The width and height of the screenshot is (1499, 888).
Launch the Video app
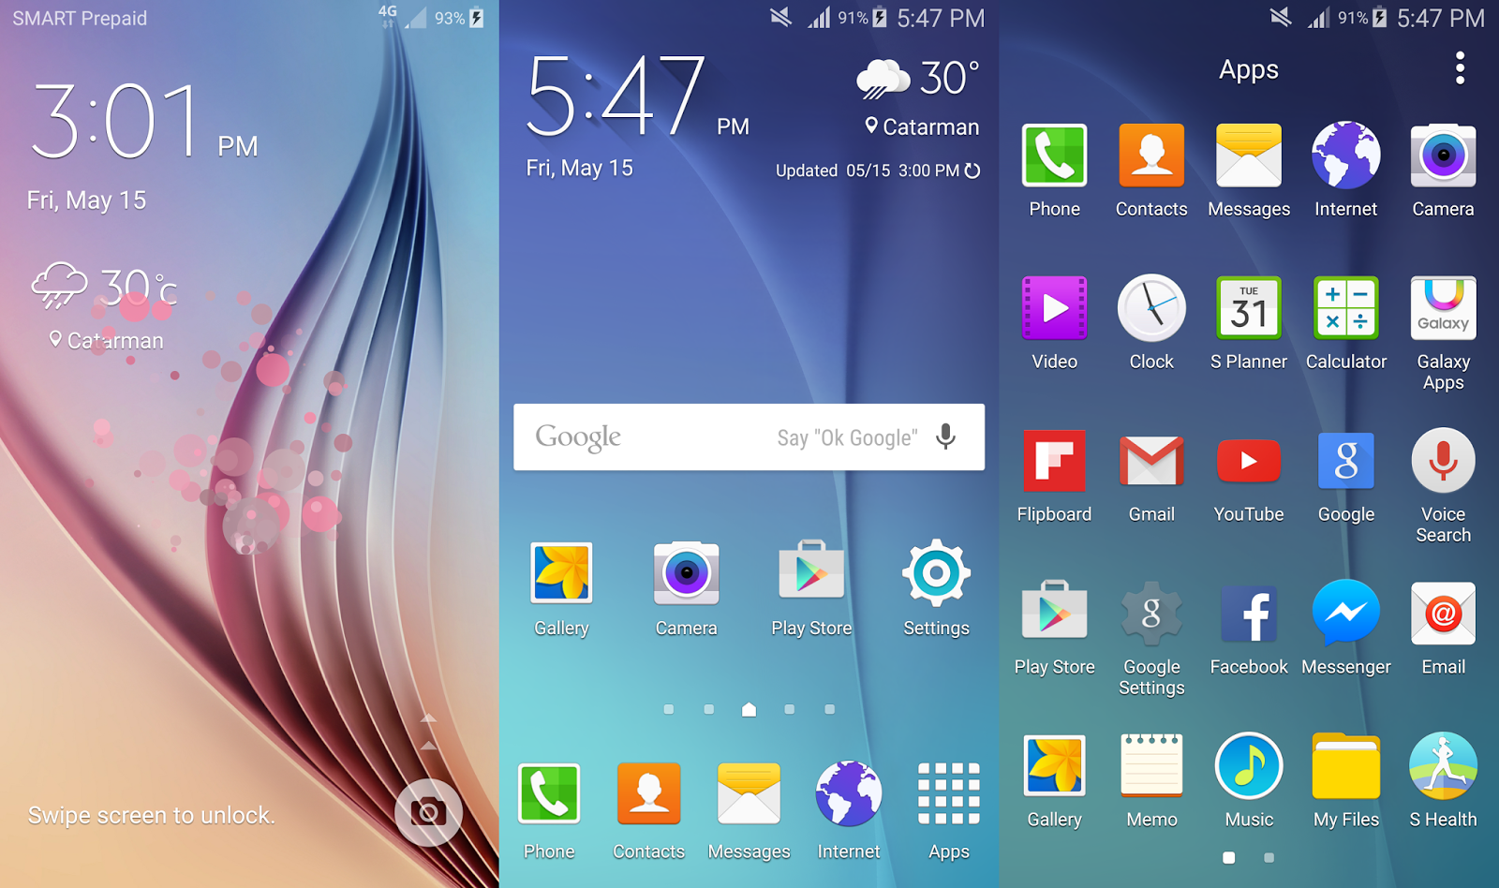click(1055, 323)
